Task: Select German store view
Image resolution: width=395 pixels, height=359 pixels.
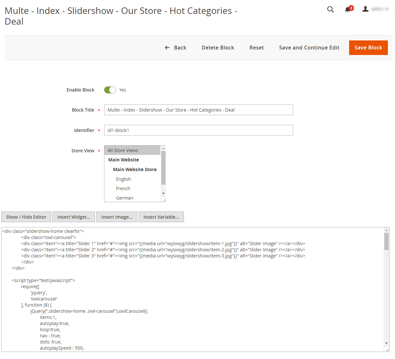Action: [x=124, y=198]
